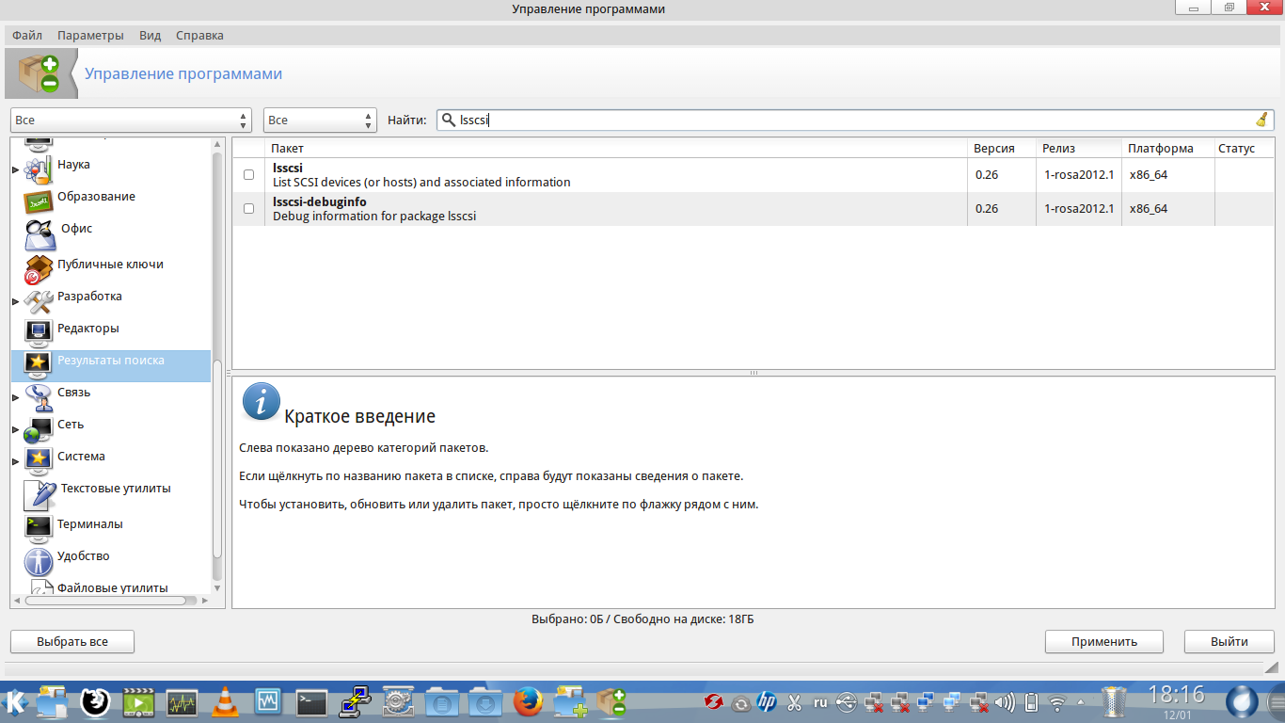Click the Наука category icon
The height and width of the screenshot is (723, 1285).
(38, 169)
